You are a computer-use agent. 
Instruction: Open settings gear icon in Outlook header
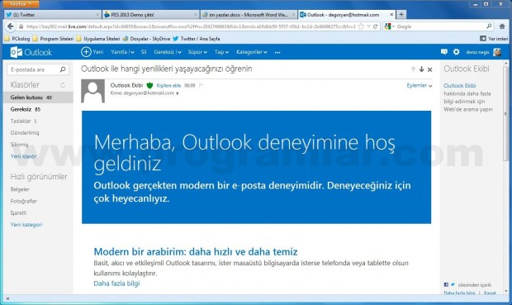point(456,51)
